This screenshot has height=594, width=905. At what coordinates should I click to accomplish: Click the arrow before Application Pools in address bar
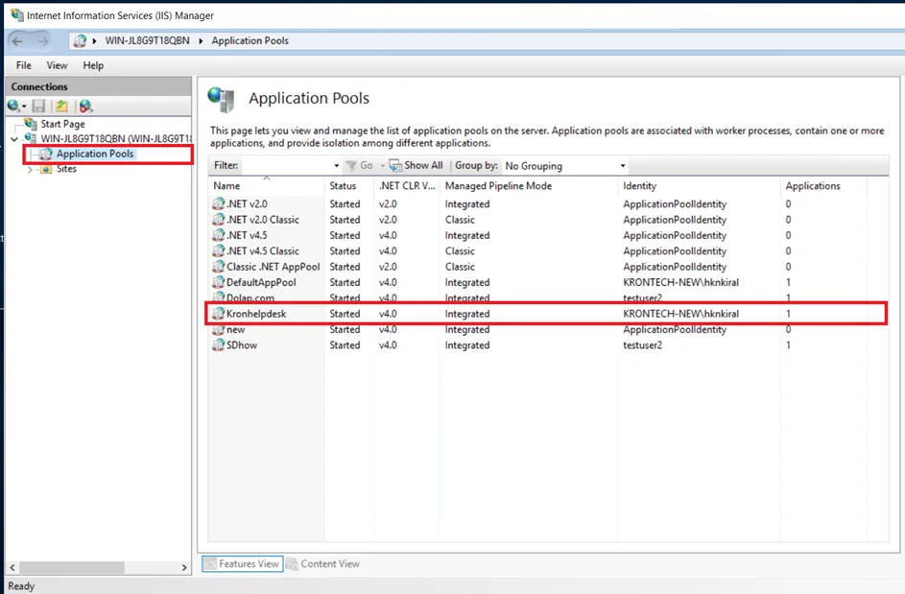(x=201, y=41)
